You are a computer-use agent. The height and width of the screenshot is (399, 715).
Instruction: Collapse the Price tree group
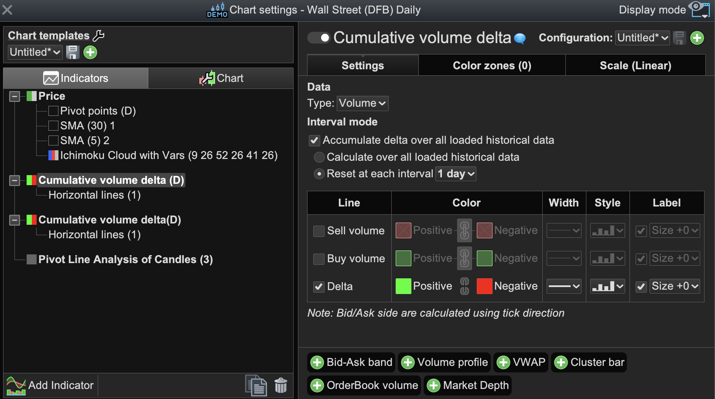(15, 96)
